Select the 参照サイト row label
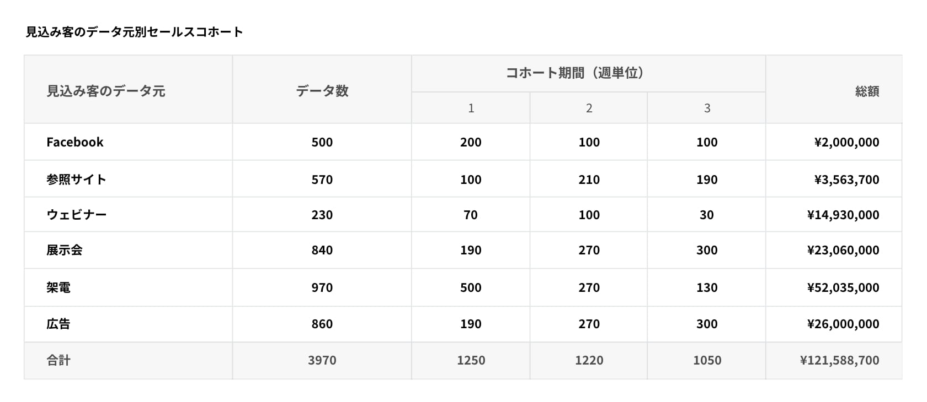The height and width of the screenshot is (402, 927). click(76, 180)
